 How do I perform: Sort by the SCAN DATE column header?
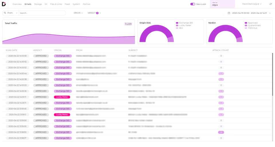[x=11, y=50]
